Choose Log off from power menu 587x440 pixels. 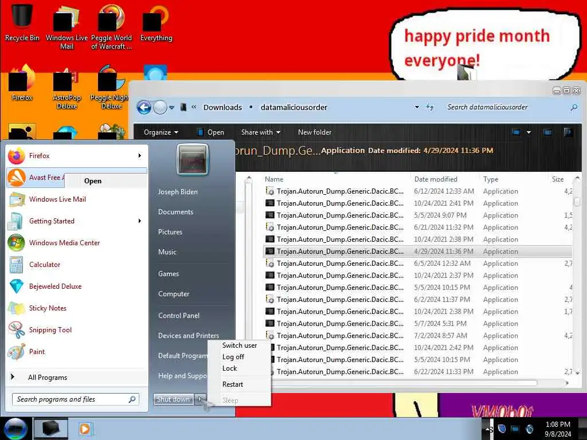click(233, 357)
